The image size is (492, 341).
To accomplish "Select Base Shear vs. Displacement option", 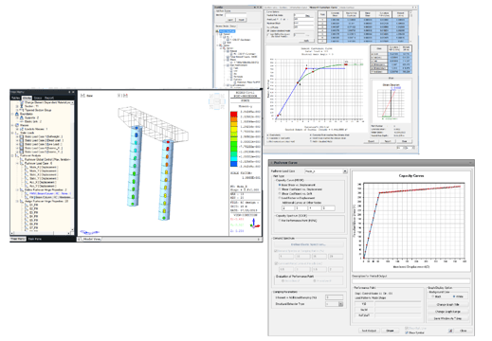I will pos(280,185).
